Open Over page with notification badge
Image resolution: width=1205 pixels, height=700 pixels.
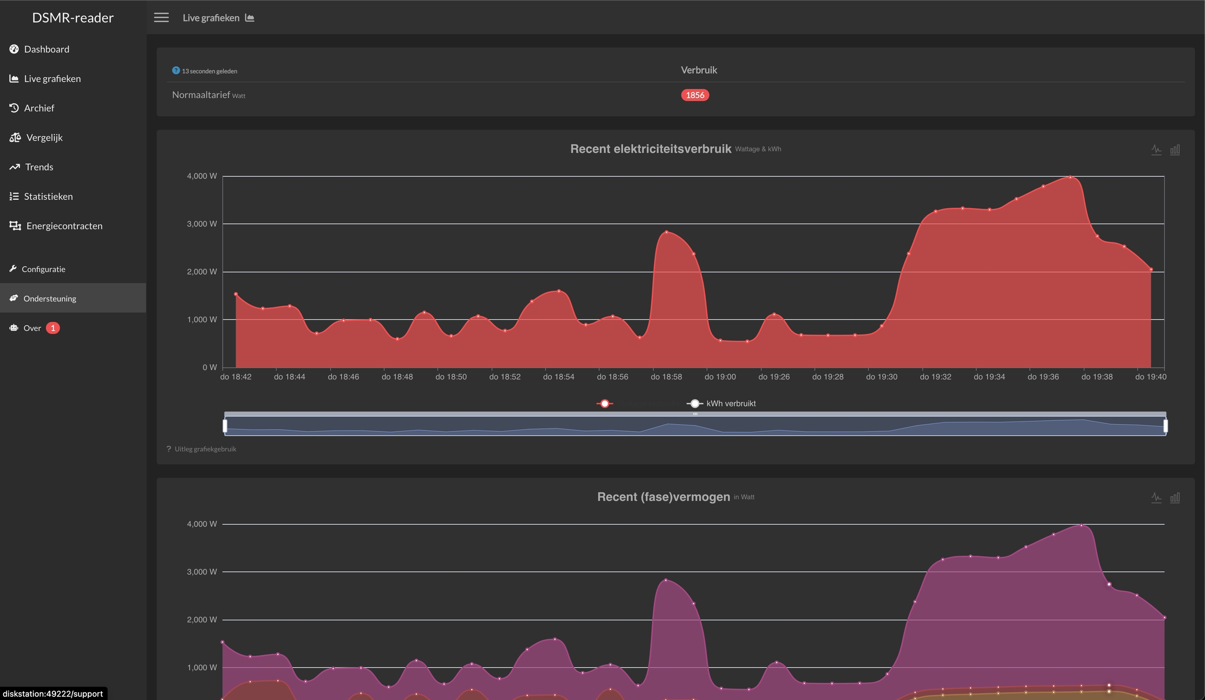(x=32, y=328)
